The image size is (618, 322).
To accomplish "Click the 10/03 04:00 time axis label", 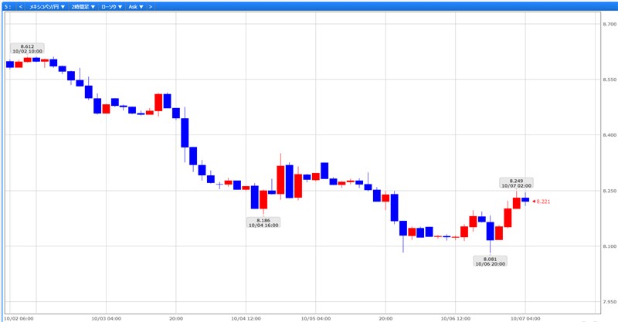I will tap(105, 317).
